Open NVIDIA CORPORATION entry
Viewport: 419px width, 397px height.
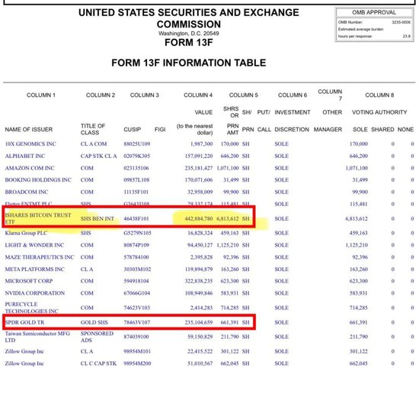(35, 293)
